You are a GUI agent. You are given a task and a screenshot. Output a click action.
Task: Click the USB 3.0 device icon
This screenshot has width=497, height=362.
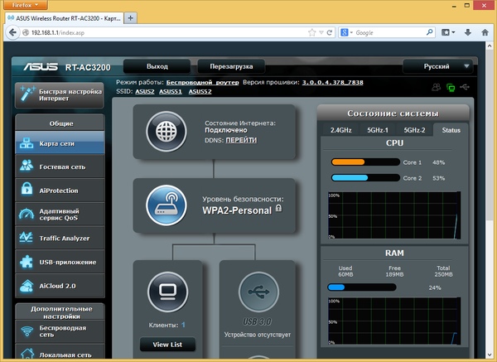tap(258, 292)
